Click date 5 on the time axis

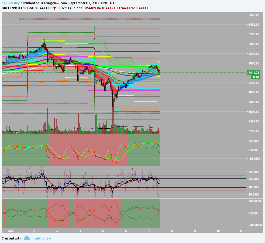tap(103, 231)
